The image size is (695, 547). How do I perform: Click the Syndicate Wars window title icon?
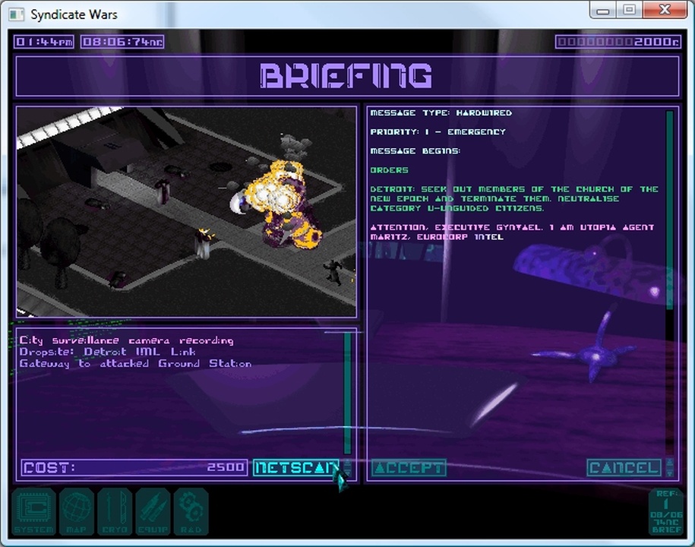(17, 14)
